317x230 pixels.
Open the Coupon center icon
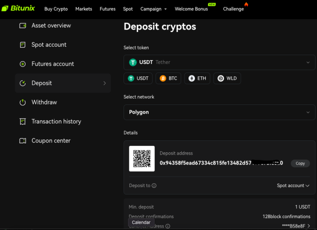[x=23, y=141]
